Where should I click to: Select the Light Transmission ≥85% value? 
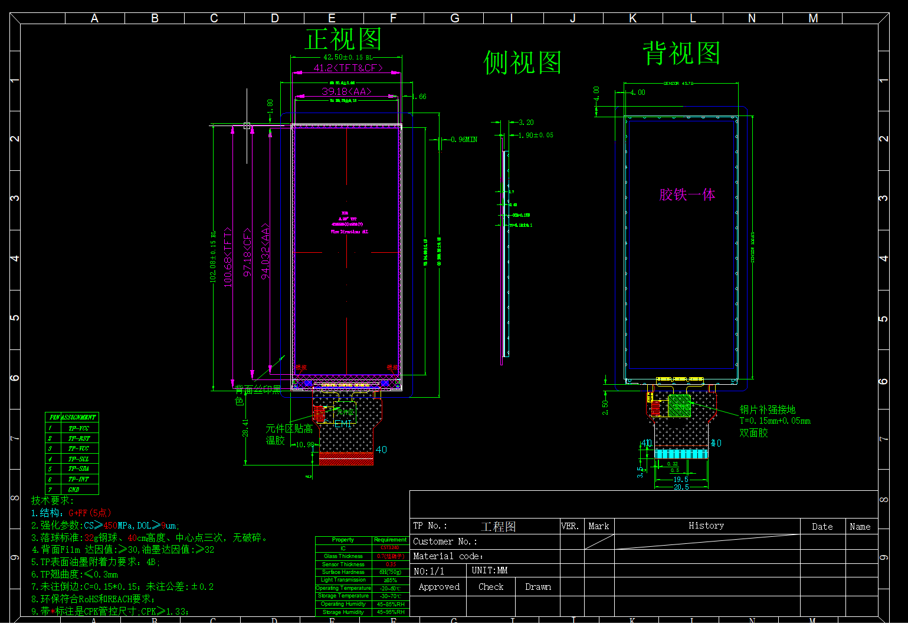391,580
